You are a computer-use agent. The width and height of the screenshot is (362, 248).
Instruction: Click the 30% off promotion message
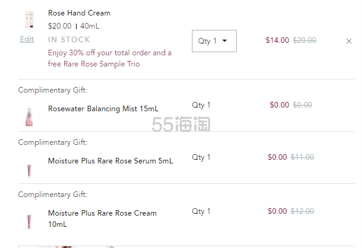click(110, 58)
